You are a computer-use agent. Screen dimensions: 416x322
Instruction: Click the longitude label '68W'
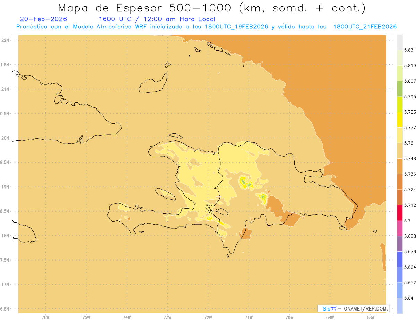[371, 318]
